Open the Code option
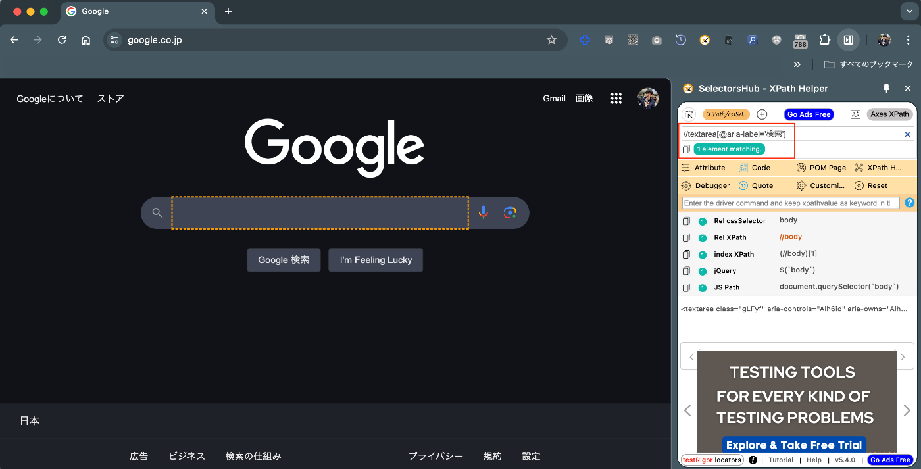This screenshot has height=469, width=921. tap(755, 168)
